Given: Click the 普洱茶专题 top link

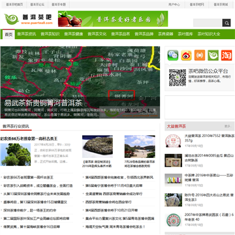Looking at the screenshot, I should click(x=59, y=5).
